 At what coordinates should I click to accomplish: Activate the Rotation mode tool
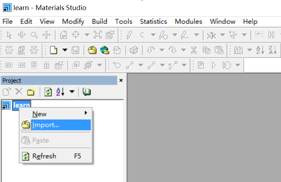[x=22, y=35]
